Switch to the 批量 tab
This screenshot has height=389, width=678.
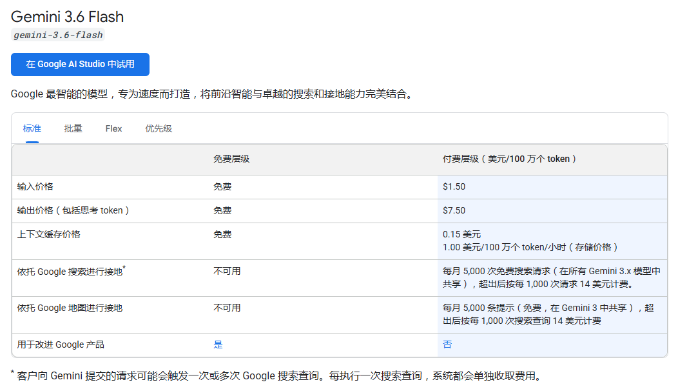[73, 128]
